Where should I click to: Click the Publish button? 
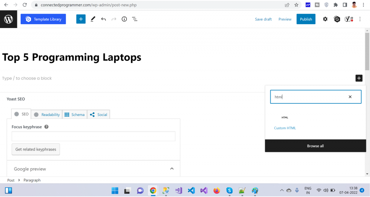(306, 19)
